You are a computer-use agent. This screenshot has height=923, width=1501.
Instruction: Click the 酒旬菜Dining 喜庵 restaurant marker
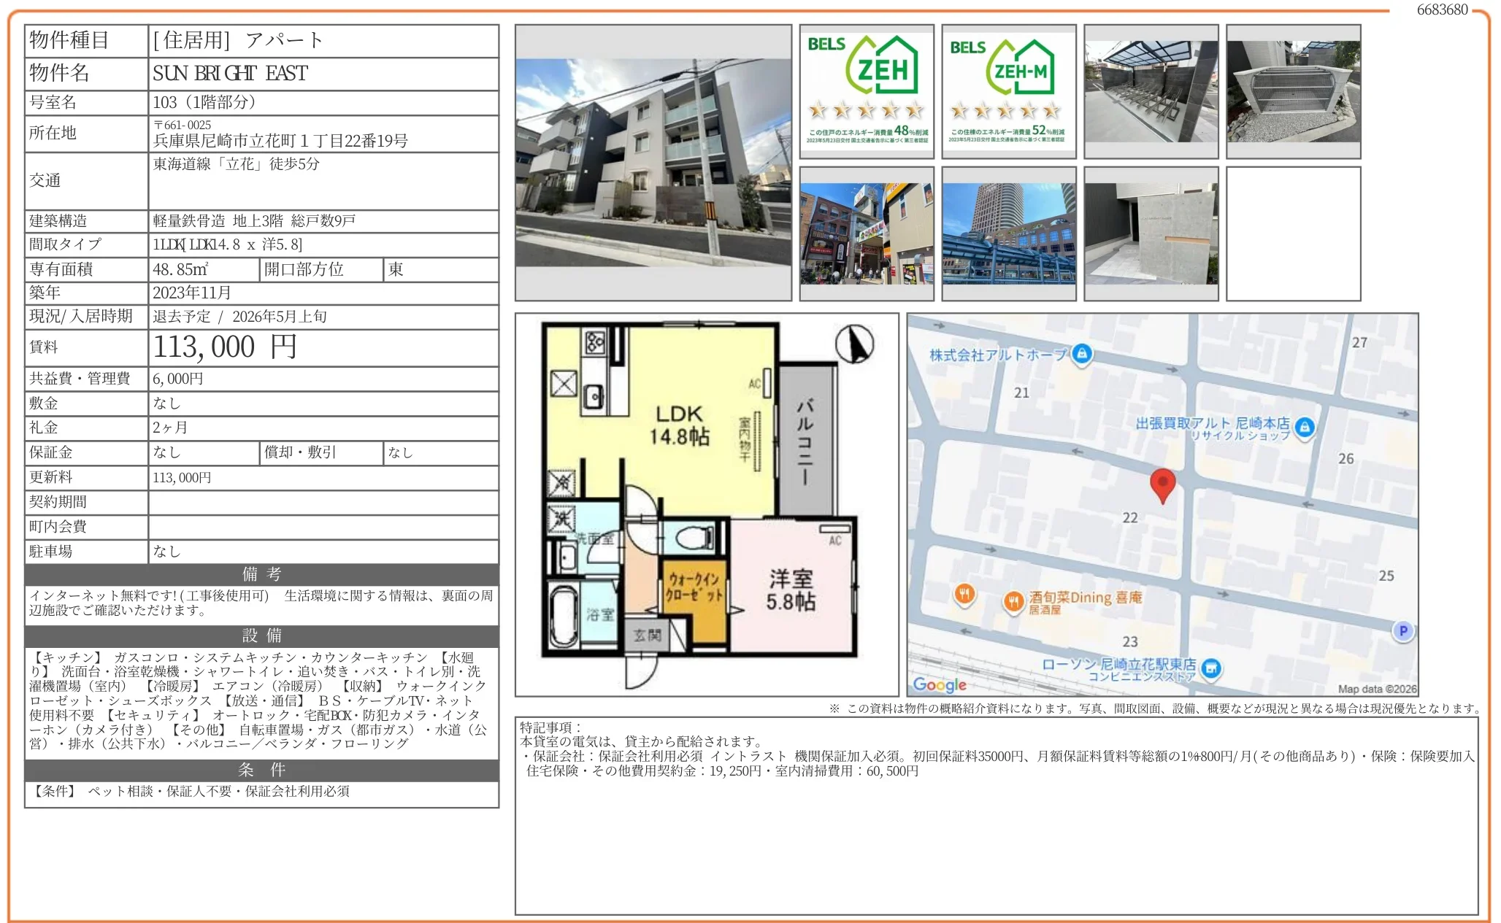(x=1013, y=602)
